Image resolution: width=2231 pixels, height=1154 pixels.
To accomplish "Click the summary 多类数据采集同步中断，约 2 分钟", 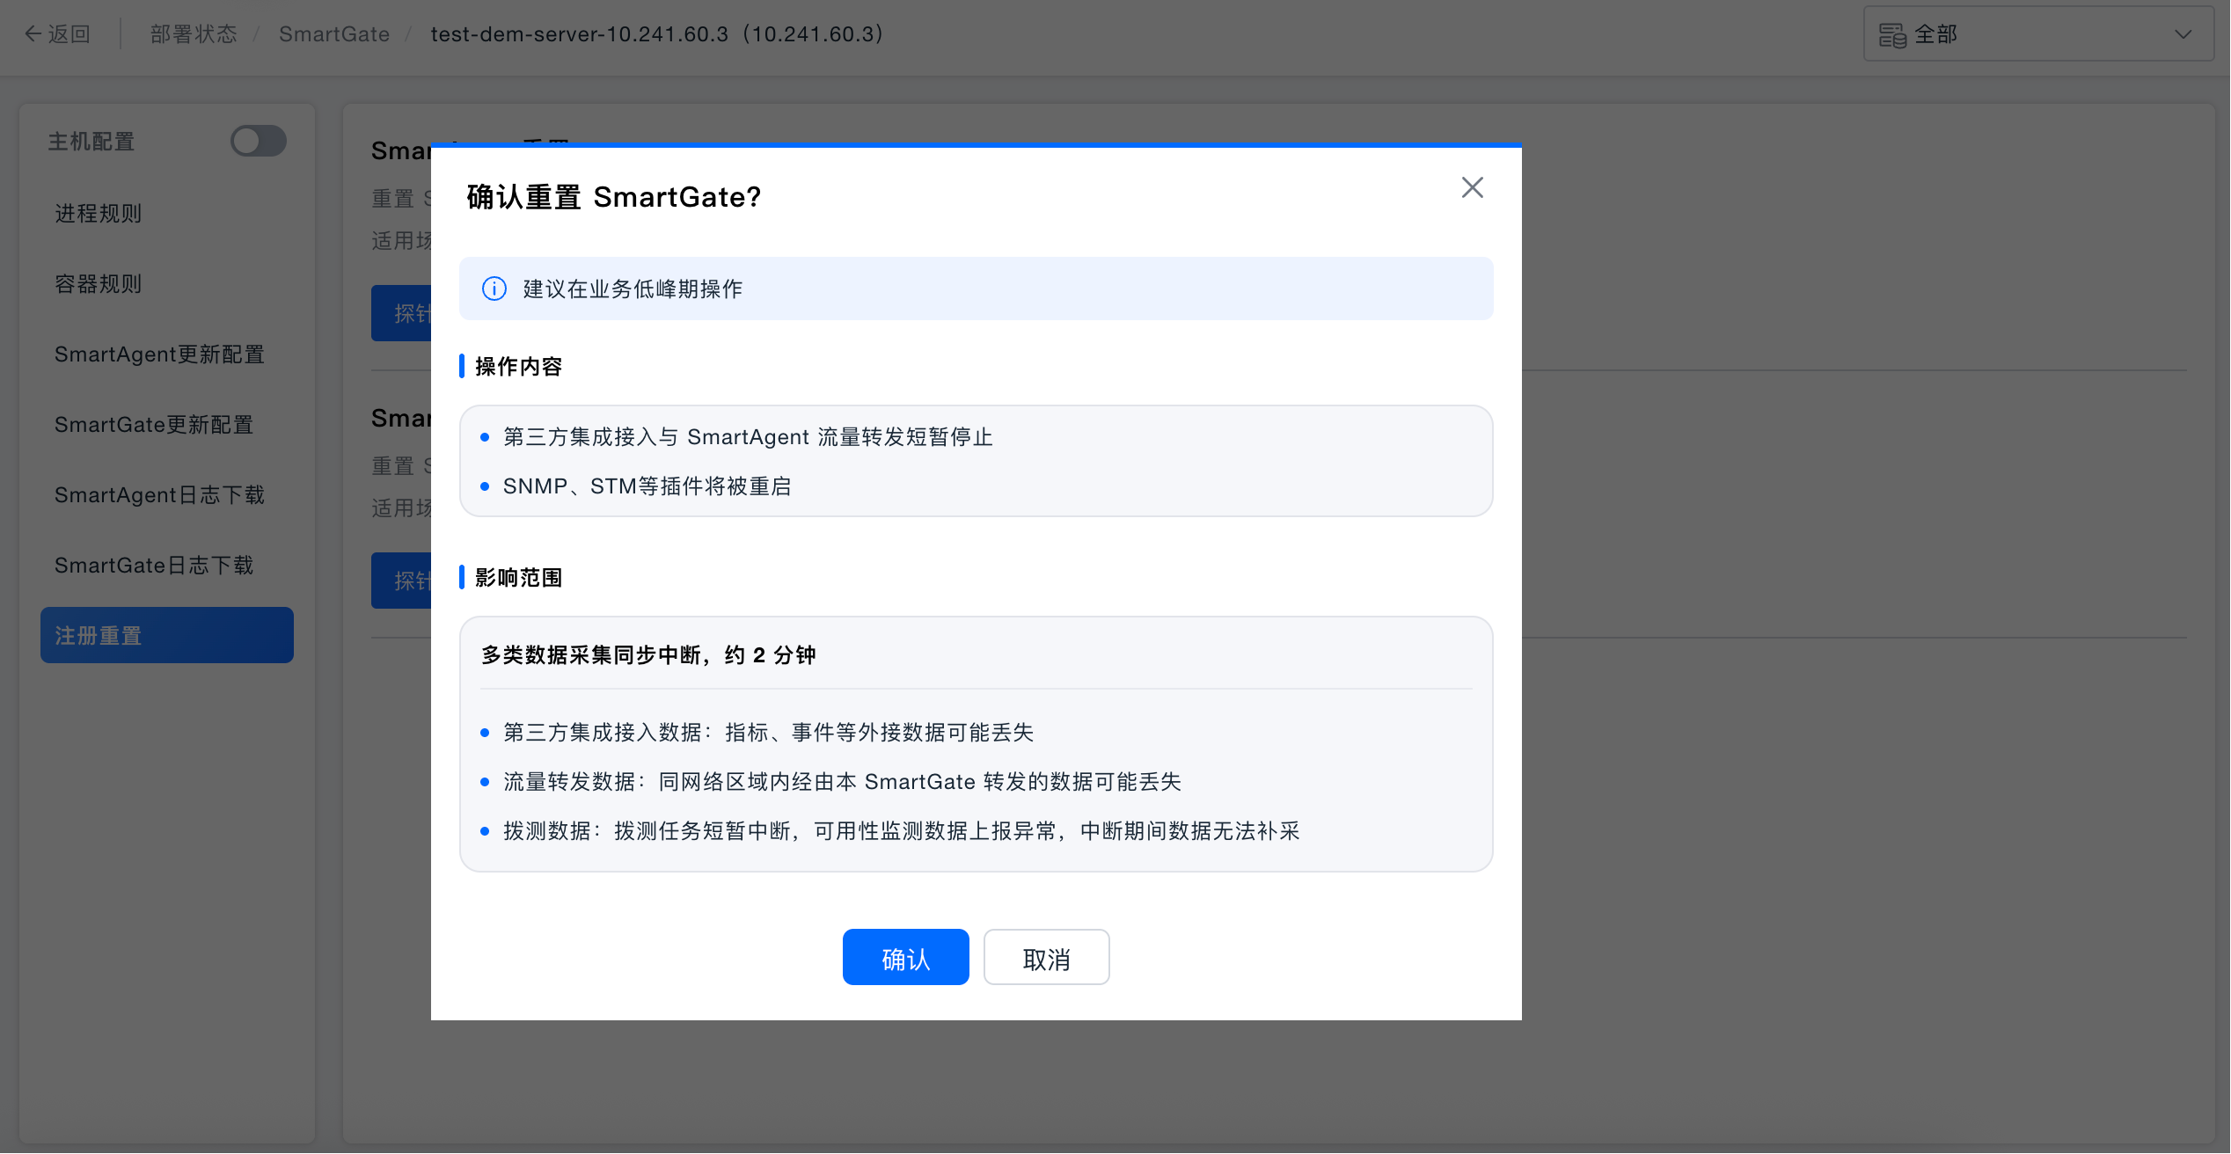I will tap(648, 654).
